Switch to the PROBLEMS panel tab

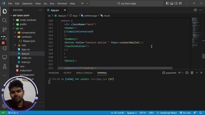click(x=54, y=73)
